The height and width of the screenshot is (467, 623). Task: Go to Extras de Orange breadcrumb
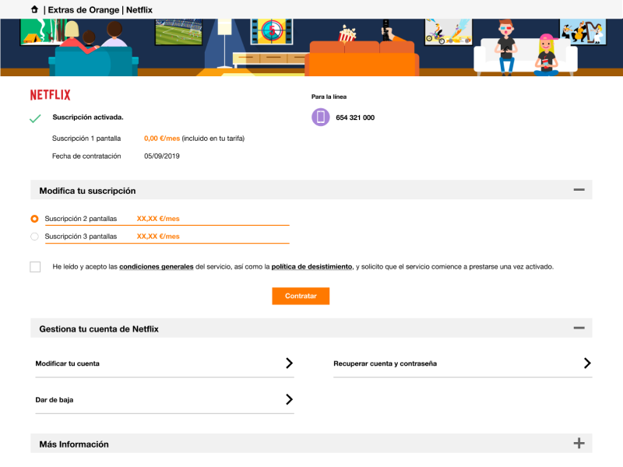coord(84,9)
